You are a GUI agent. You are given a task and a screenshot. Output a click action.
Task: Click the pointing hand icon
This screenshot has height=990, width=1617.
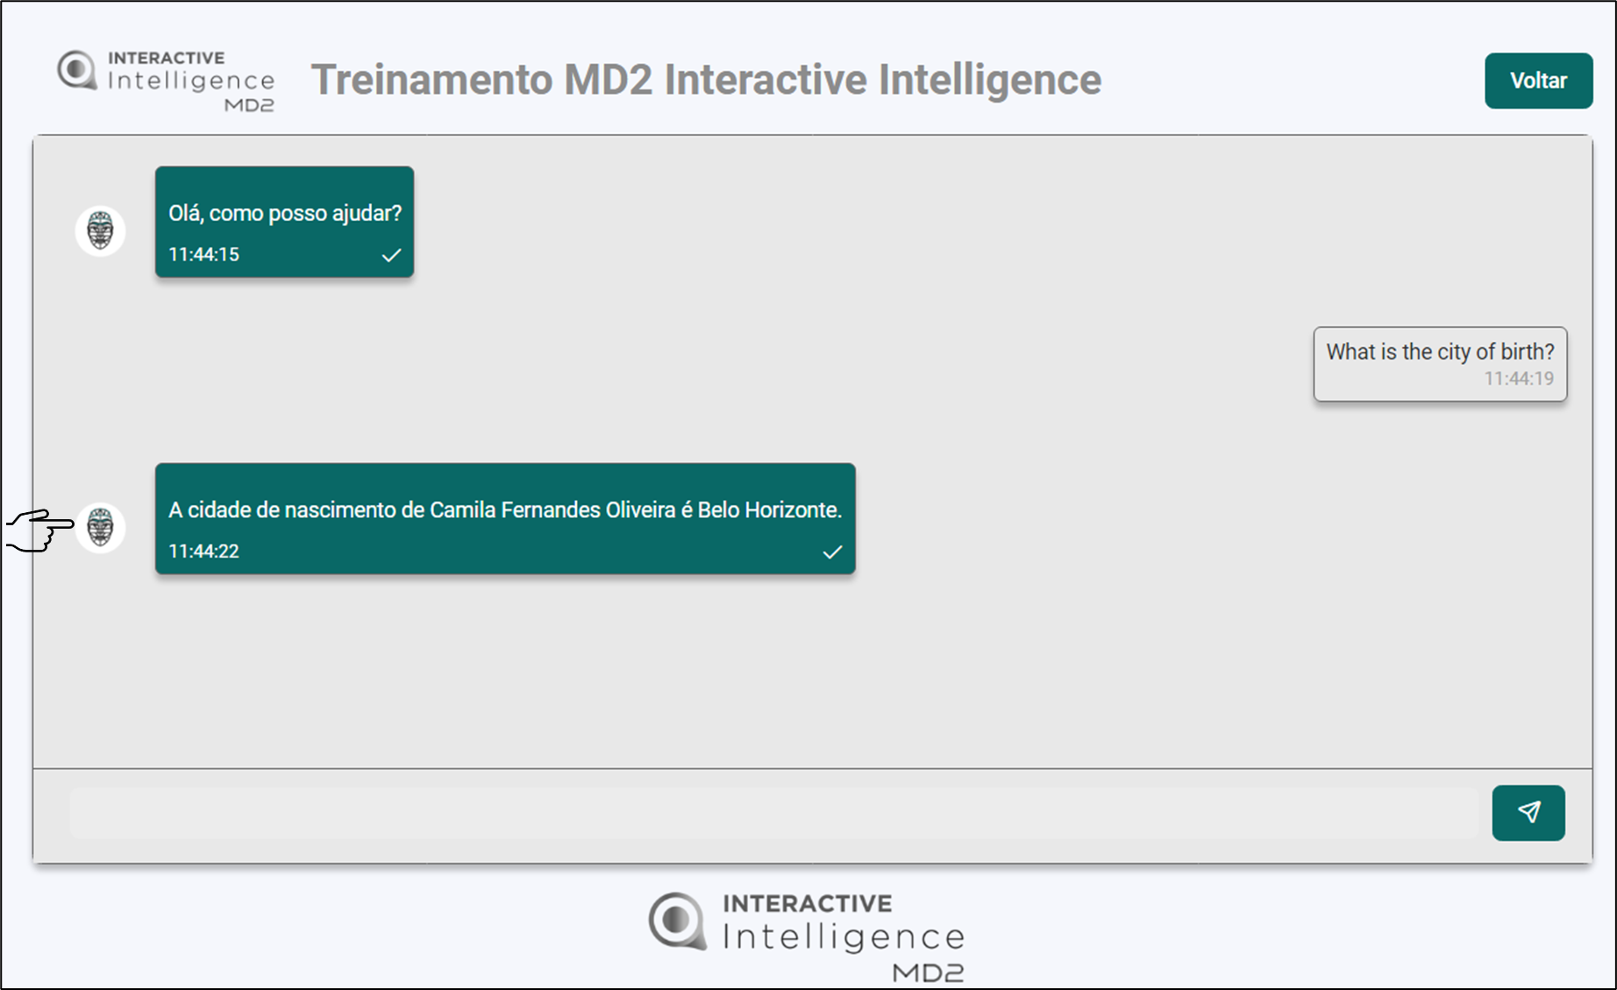pos(39,531)
